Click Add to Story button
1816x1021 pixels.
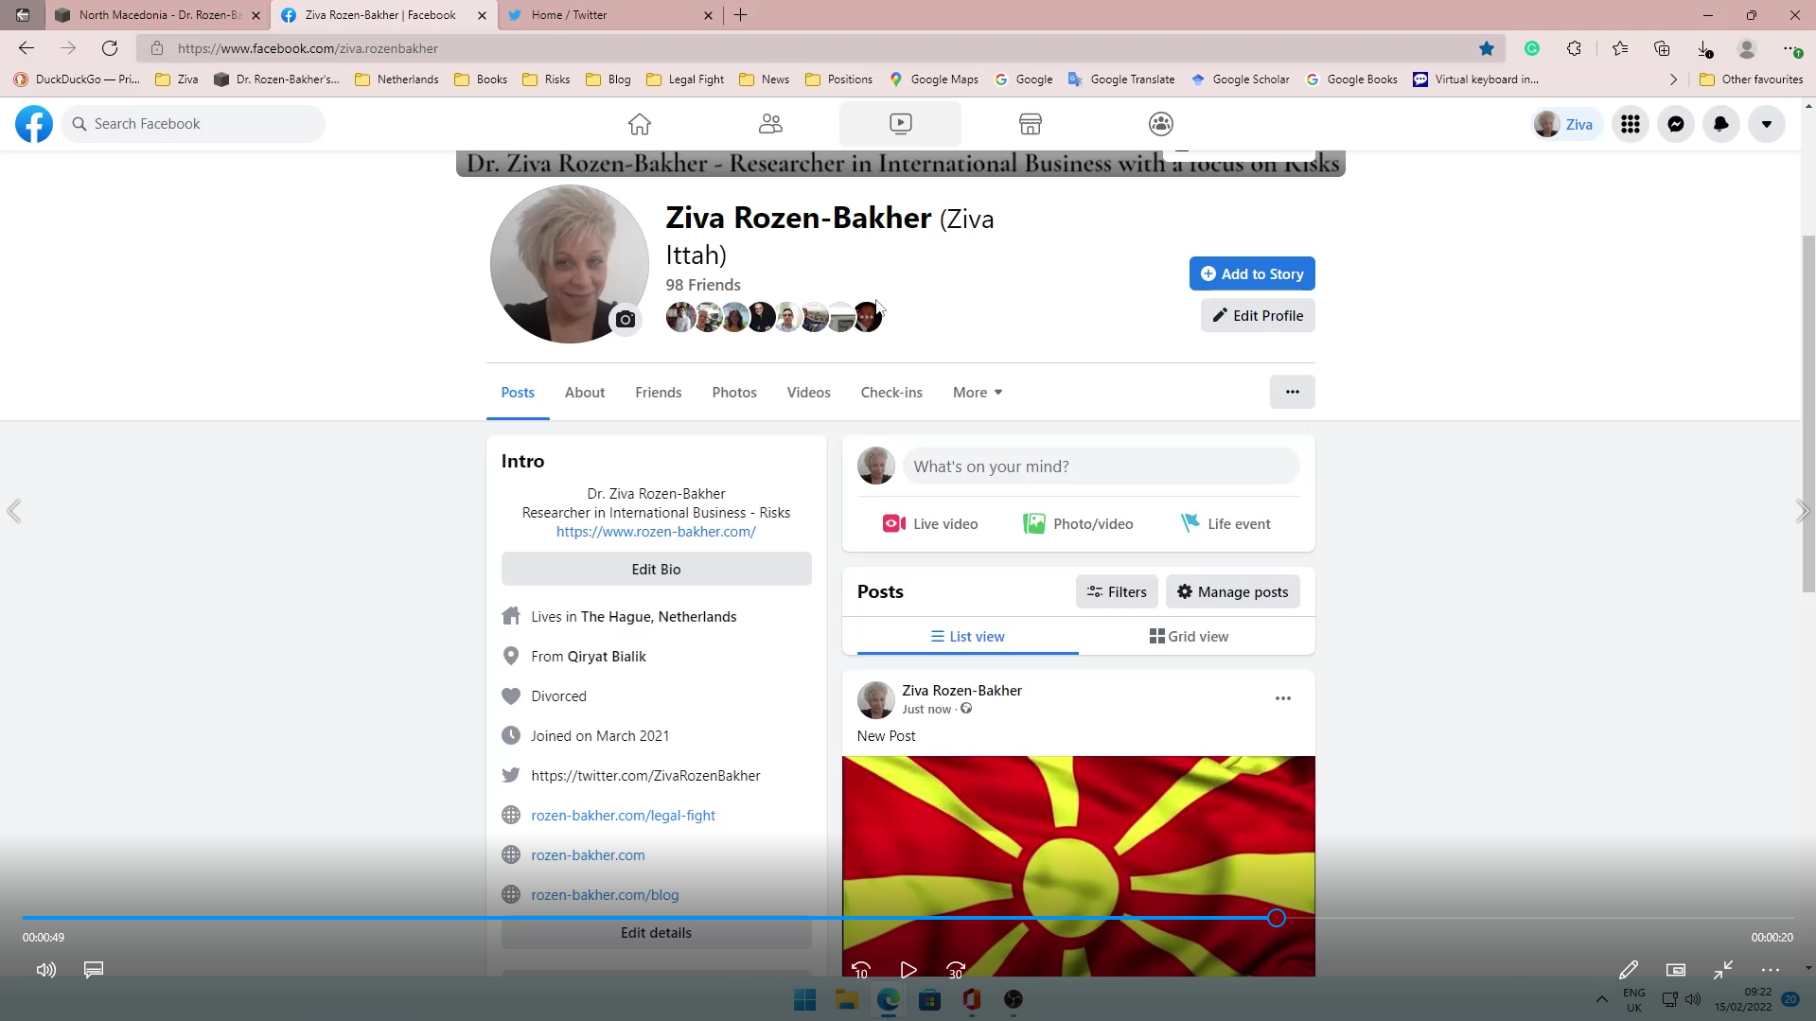pyautogui.click(x=1252, y=274)
